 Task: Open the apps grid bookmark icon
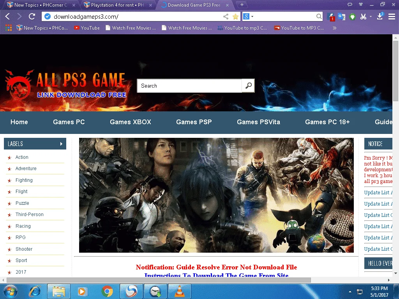pyautogui.click(x=9, y=28)
